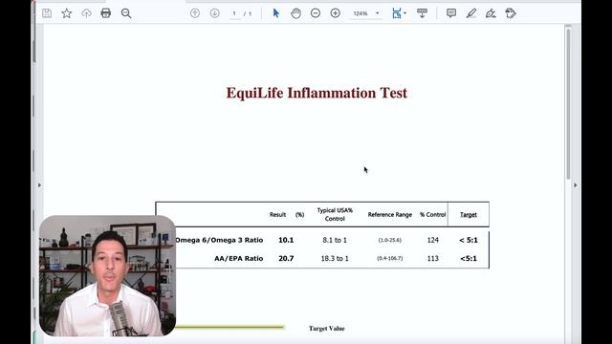Add bookmark with the star icon
This screenshot has width=612, height=344.
coord(67,13)
